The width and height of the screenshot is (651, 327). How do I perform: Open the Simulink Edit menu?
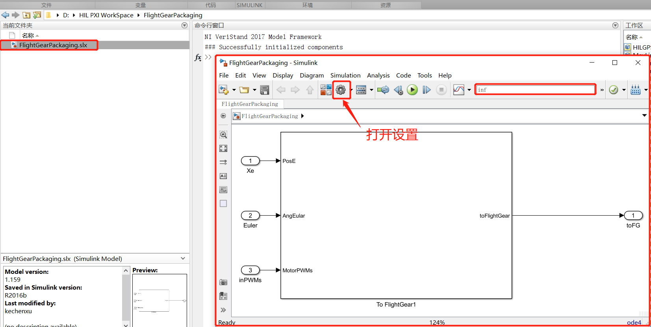click(240, 76)
